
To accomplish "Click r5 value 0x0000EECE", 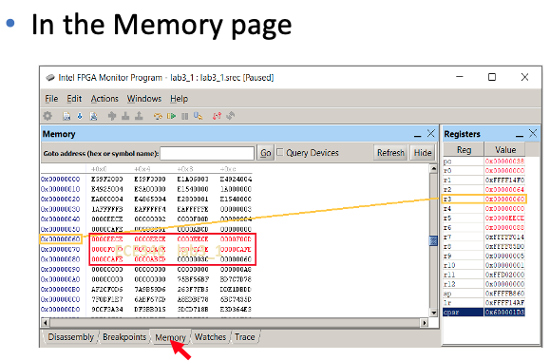I will [x=504, y=218].
